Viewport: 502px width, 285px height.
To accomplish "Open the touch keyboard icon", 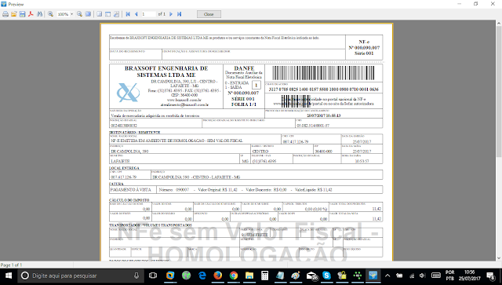I will [x=436, y=276].
